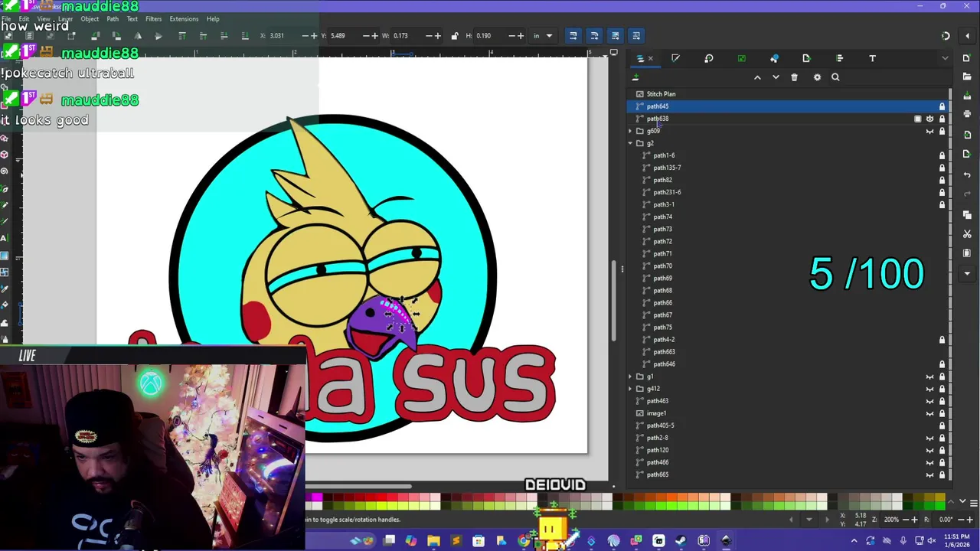Toggle move patterns along with objects button
This screenshot has width=980, height=551.
[x=635, y=35]
